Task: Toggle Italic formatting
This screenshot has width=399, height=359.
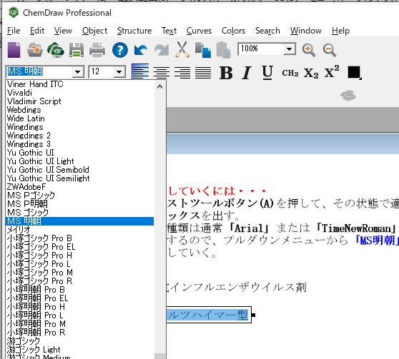Action: 246,73
